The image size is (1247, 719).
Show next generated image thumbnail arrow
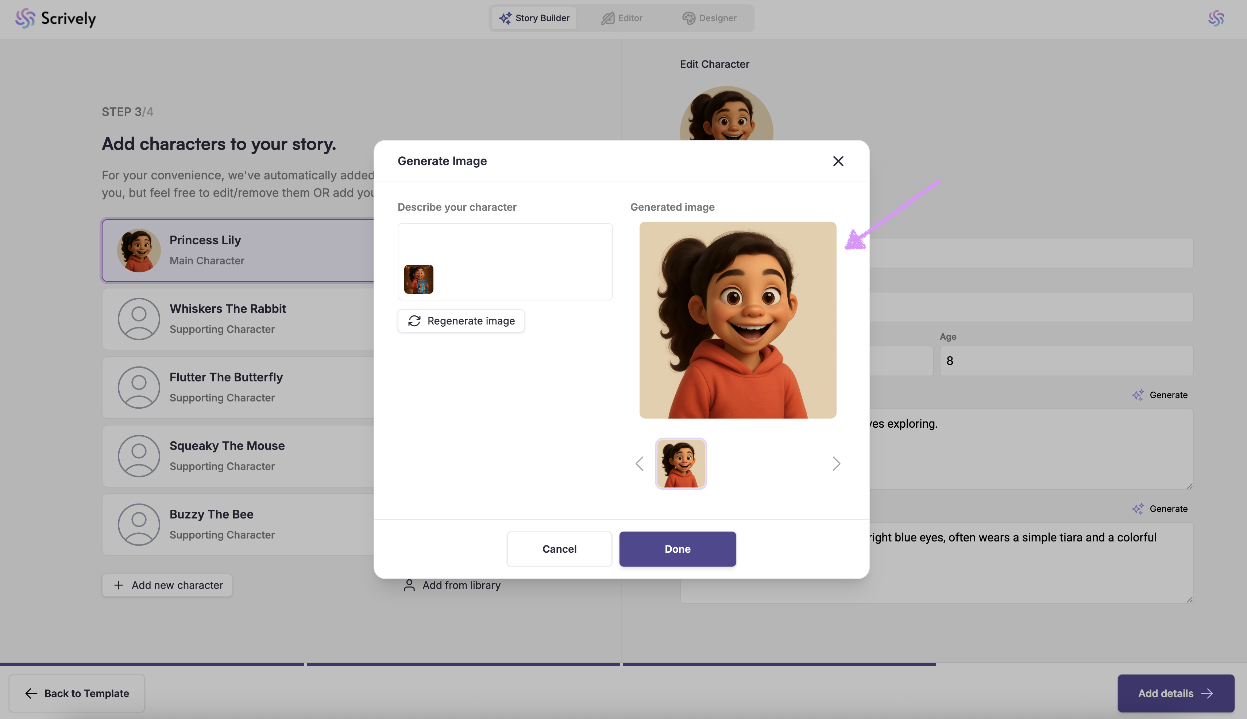point(836,463)
